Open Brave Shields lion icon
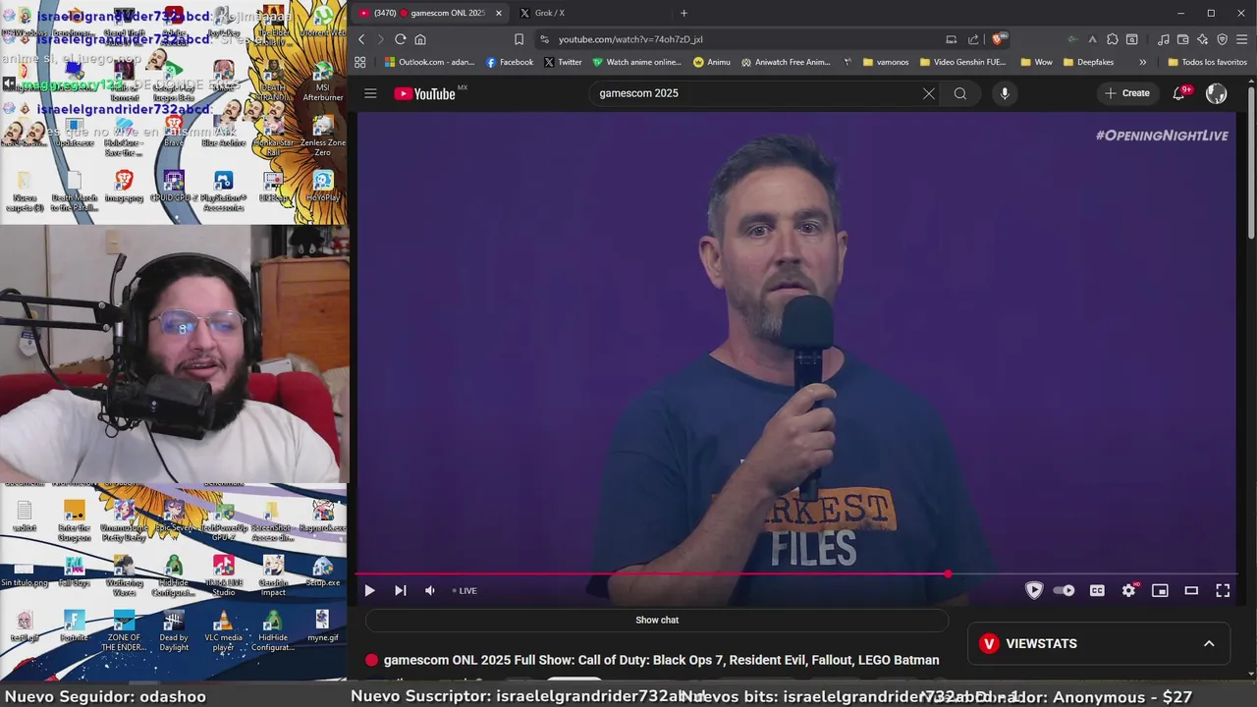Image resolution: width=1257 pixels, height=707 pixels. [998, 39]
